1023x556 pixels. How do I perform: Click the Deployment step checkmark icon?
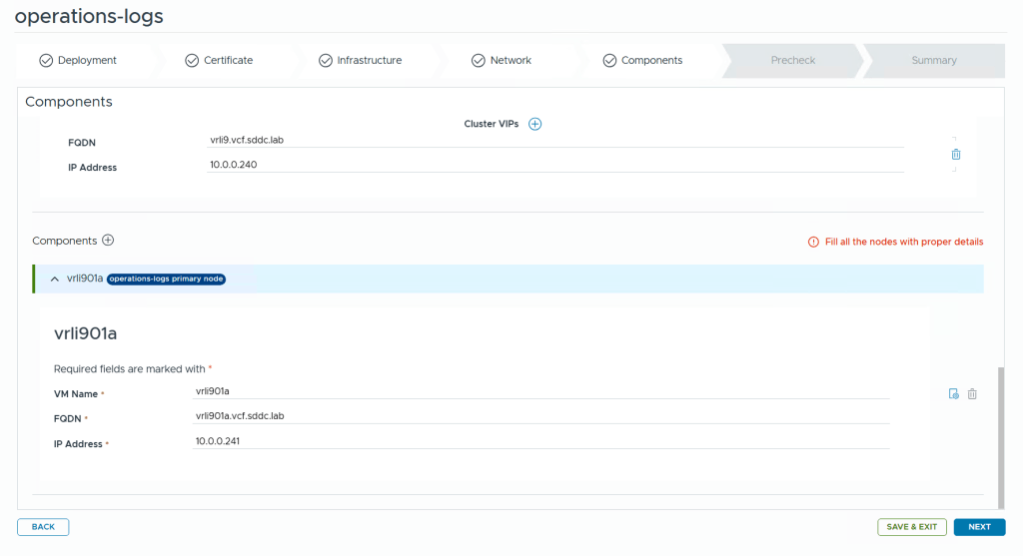point(46,60)
